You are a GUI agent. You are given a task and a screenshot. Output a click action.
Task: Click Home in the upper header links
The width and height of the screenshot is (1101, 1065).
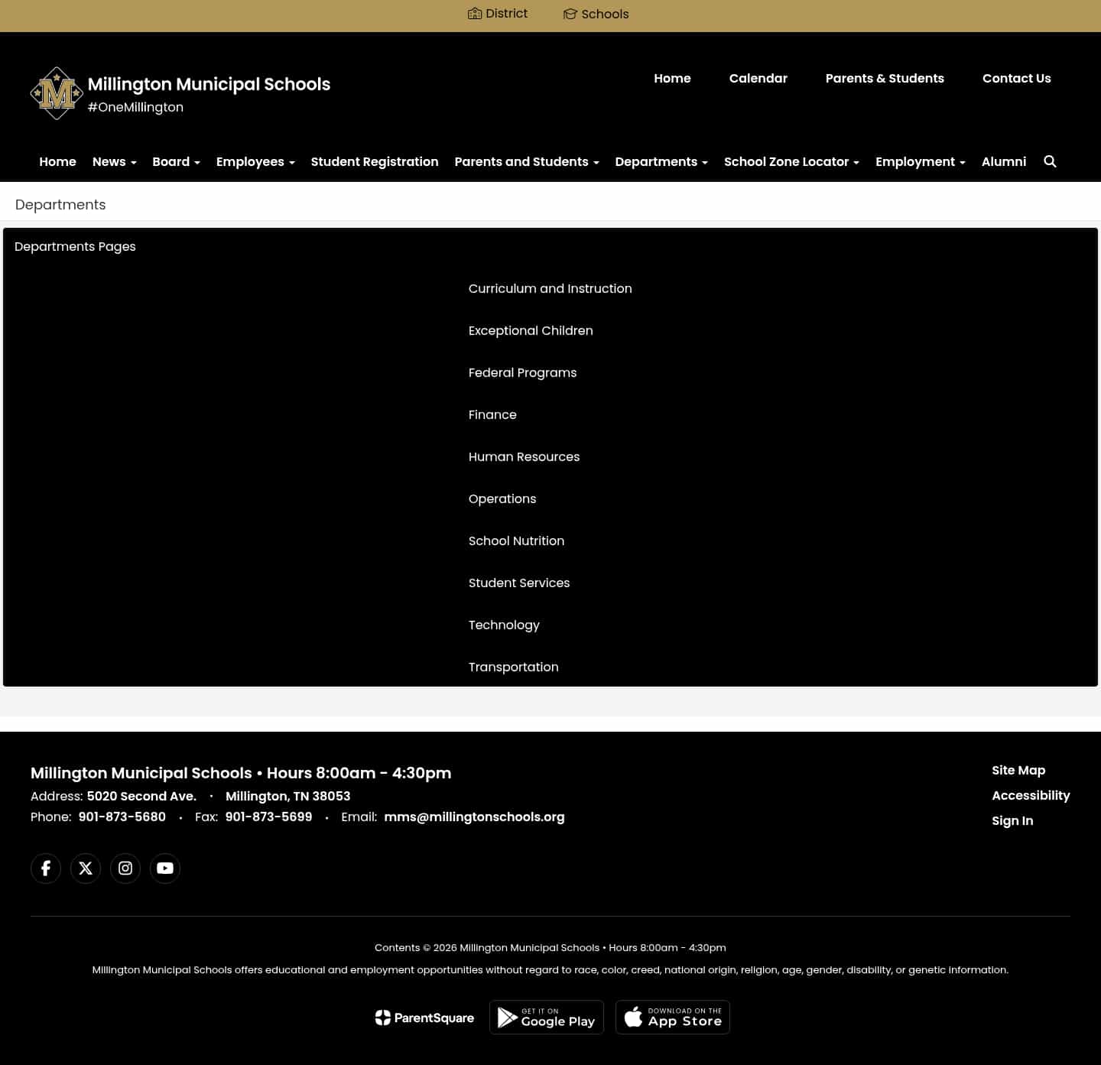[x=672, y=78]
